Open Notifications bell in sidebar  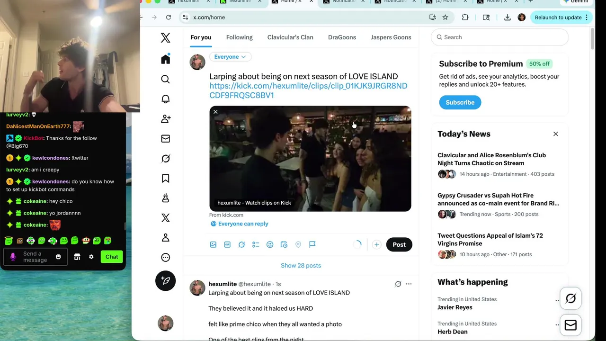(165, 99)
